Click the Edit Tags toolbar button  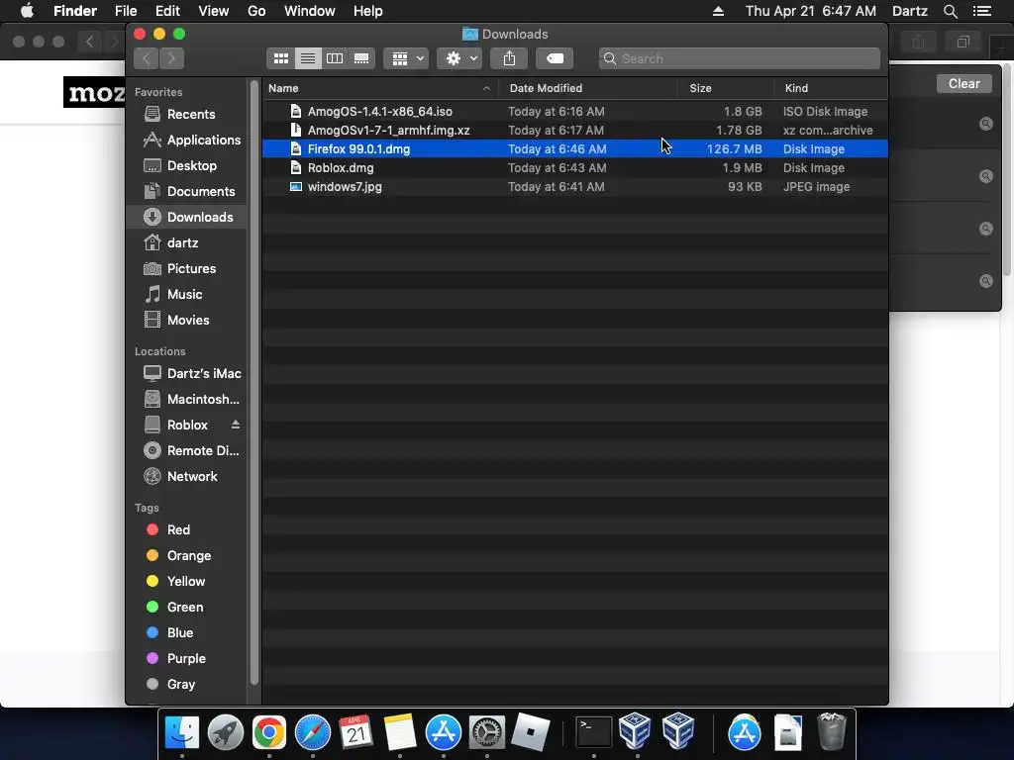point(555,58)
